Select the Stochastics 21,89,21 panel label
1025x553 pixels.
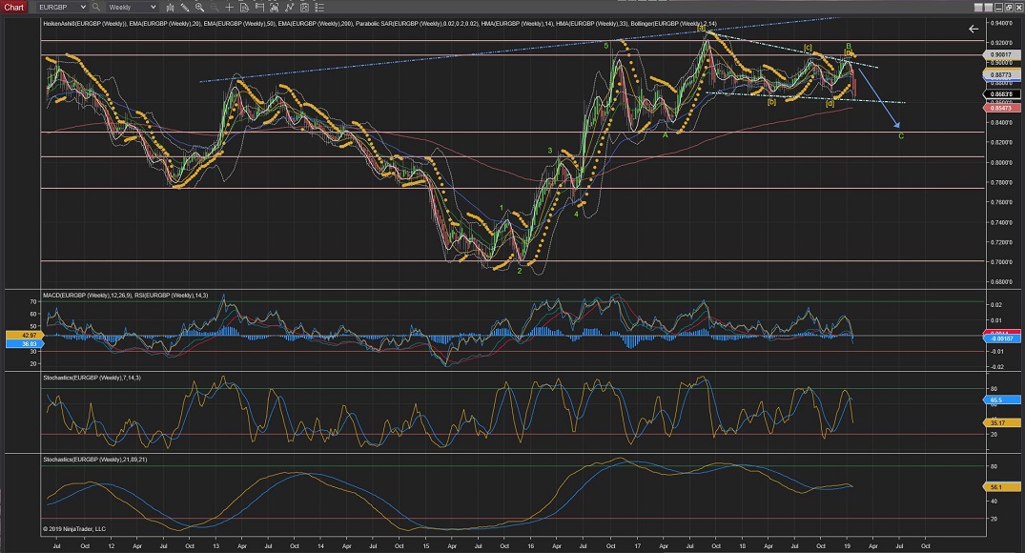pos(94,460)
